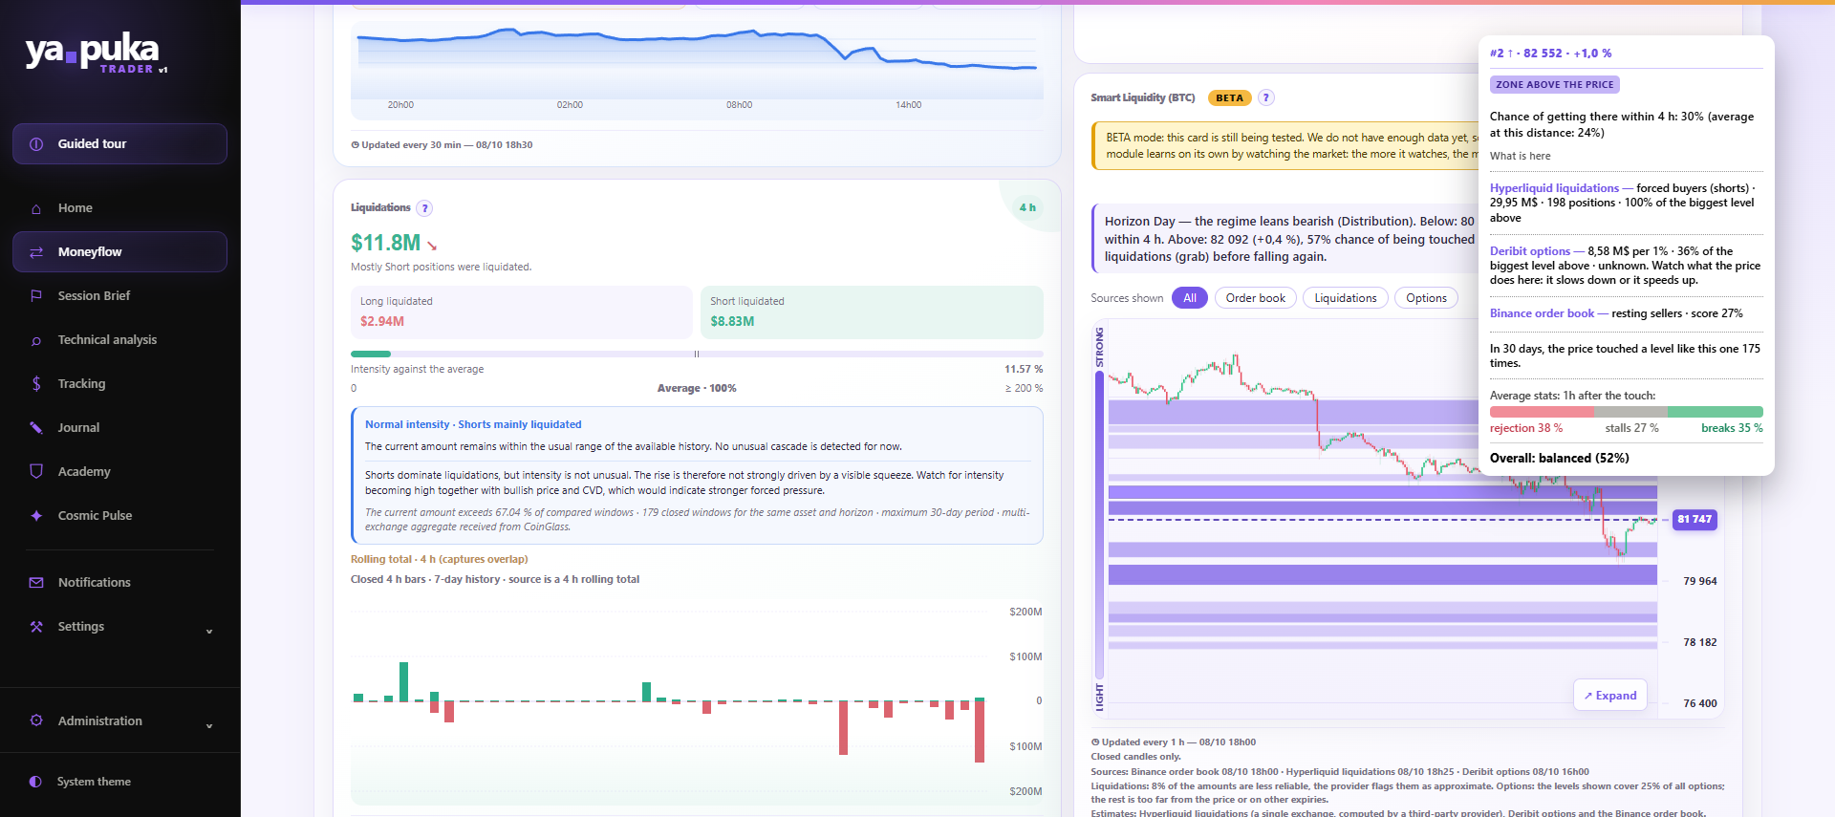
Task: Filter sources by Options
Action: (x=1427, y=298)
